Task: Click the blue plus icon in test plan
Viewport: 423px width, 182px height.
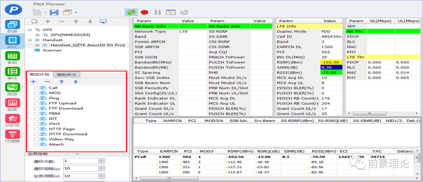Action: (x=33, y=82)
